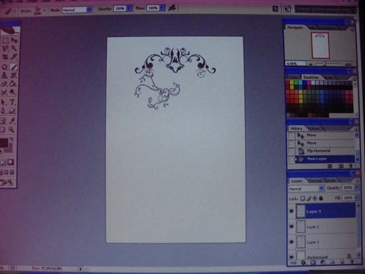Screen dimensions: 365x274
Task: Select the Brush tool in the toolbox
Action: pyautogui.click(x=14, y=67)
